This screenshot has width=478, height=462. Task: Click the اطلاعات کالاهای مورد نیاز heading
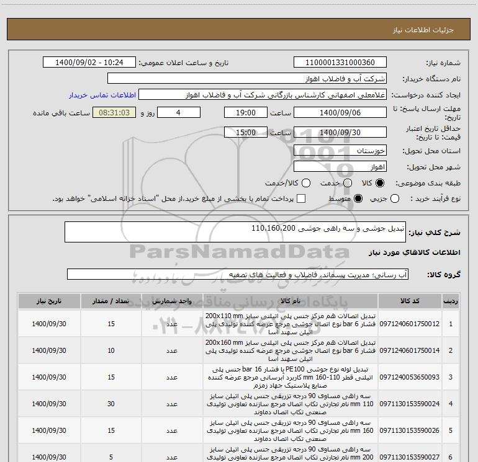click(x=415, y=252)
